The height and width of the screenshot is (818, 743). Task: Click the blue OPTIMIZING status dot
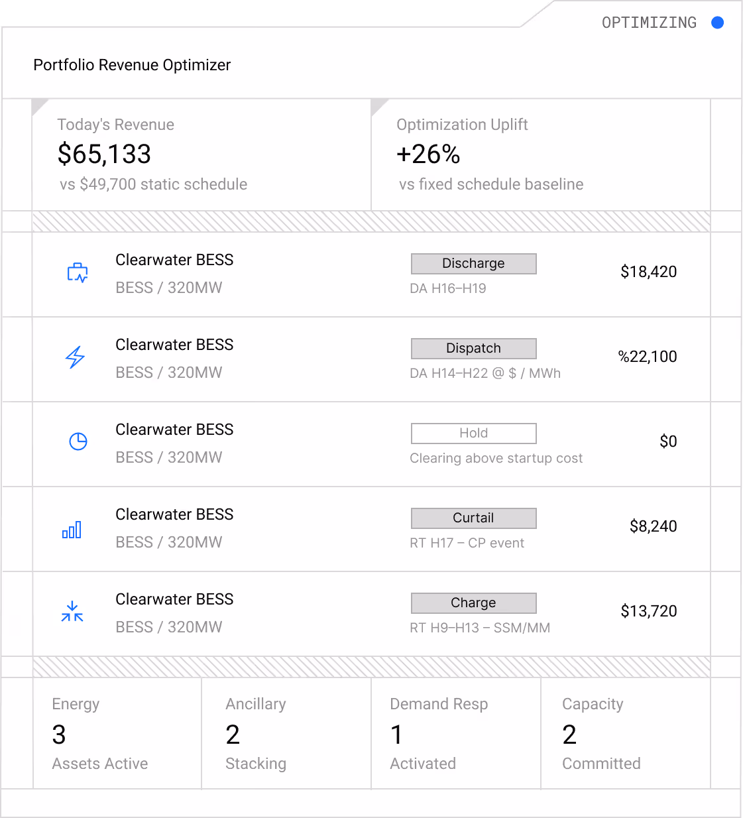pyautogui.click(x=717, y=23)
